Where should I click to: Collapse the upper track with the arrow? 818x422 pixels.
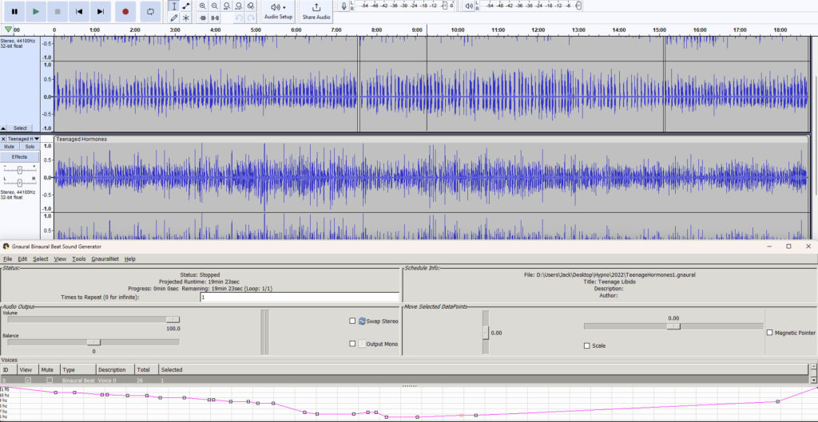pyautogui.click(x=5, y=128)
